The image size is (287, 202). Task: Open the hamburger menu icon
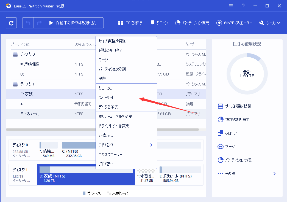pos(231,6)
